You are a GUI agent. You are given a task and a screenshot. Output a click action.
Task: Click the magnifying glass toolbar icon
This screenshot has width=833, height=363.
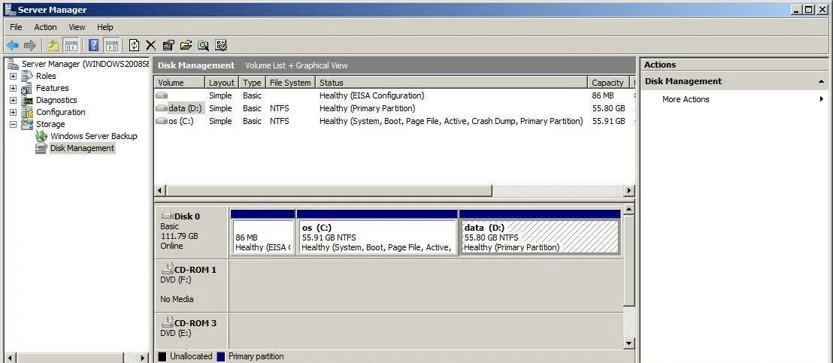tap(203, 46)
